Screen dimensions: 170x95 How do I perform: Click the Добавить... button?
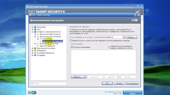pyautogui.click(x=77, y=77)
